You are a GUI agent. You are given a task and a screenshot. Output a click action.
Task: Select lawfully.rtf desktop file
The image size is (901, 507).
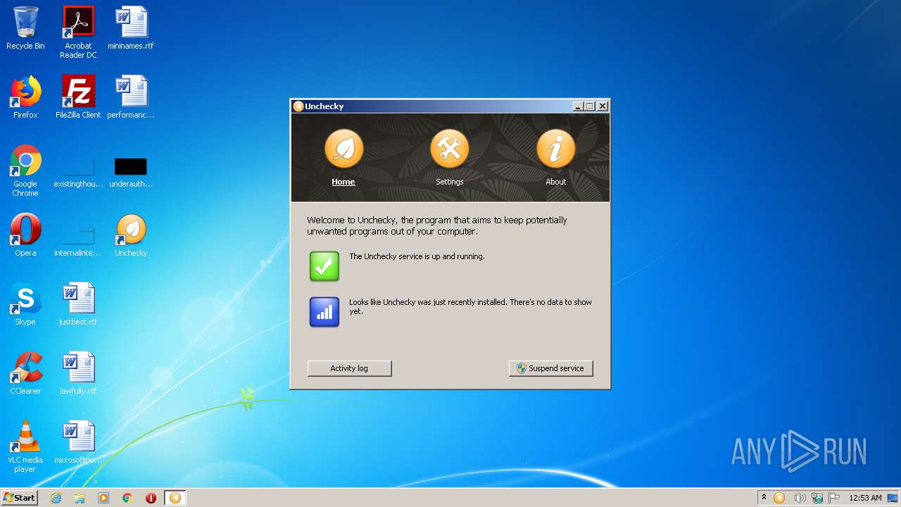(x=78, y=373)
